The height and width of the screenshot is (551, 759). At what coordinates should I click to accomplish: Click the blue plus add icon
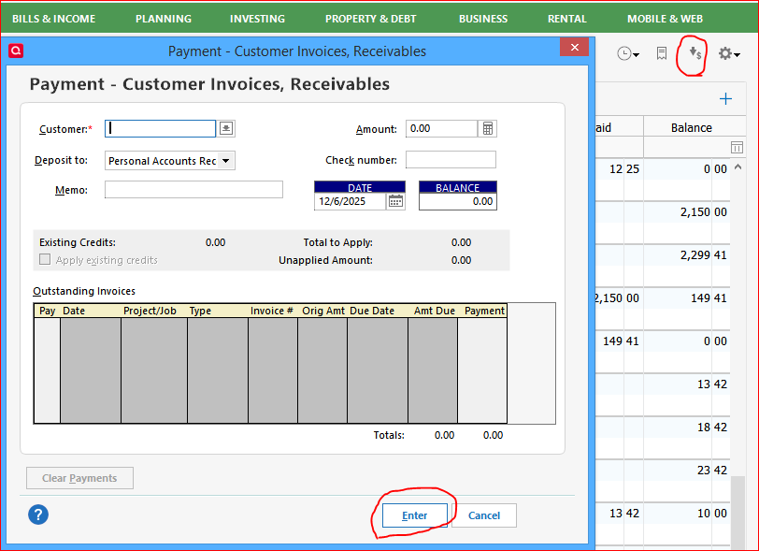(725, 98)
